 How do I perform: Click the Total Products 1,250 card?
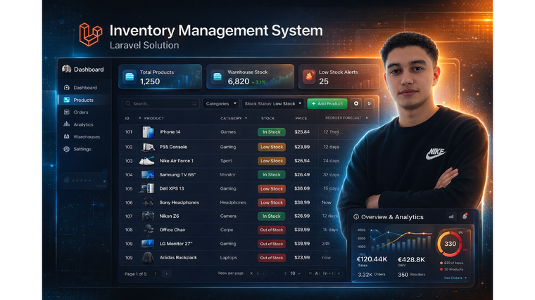[x=160, y=77]
